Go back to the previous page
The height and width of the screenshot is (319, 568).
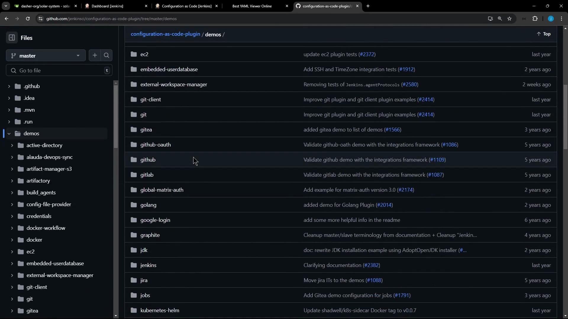(x=7, y=19)
